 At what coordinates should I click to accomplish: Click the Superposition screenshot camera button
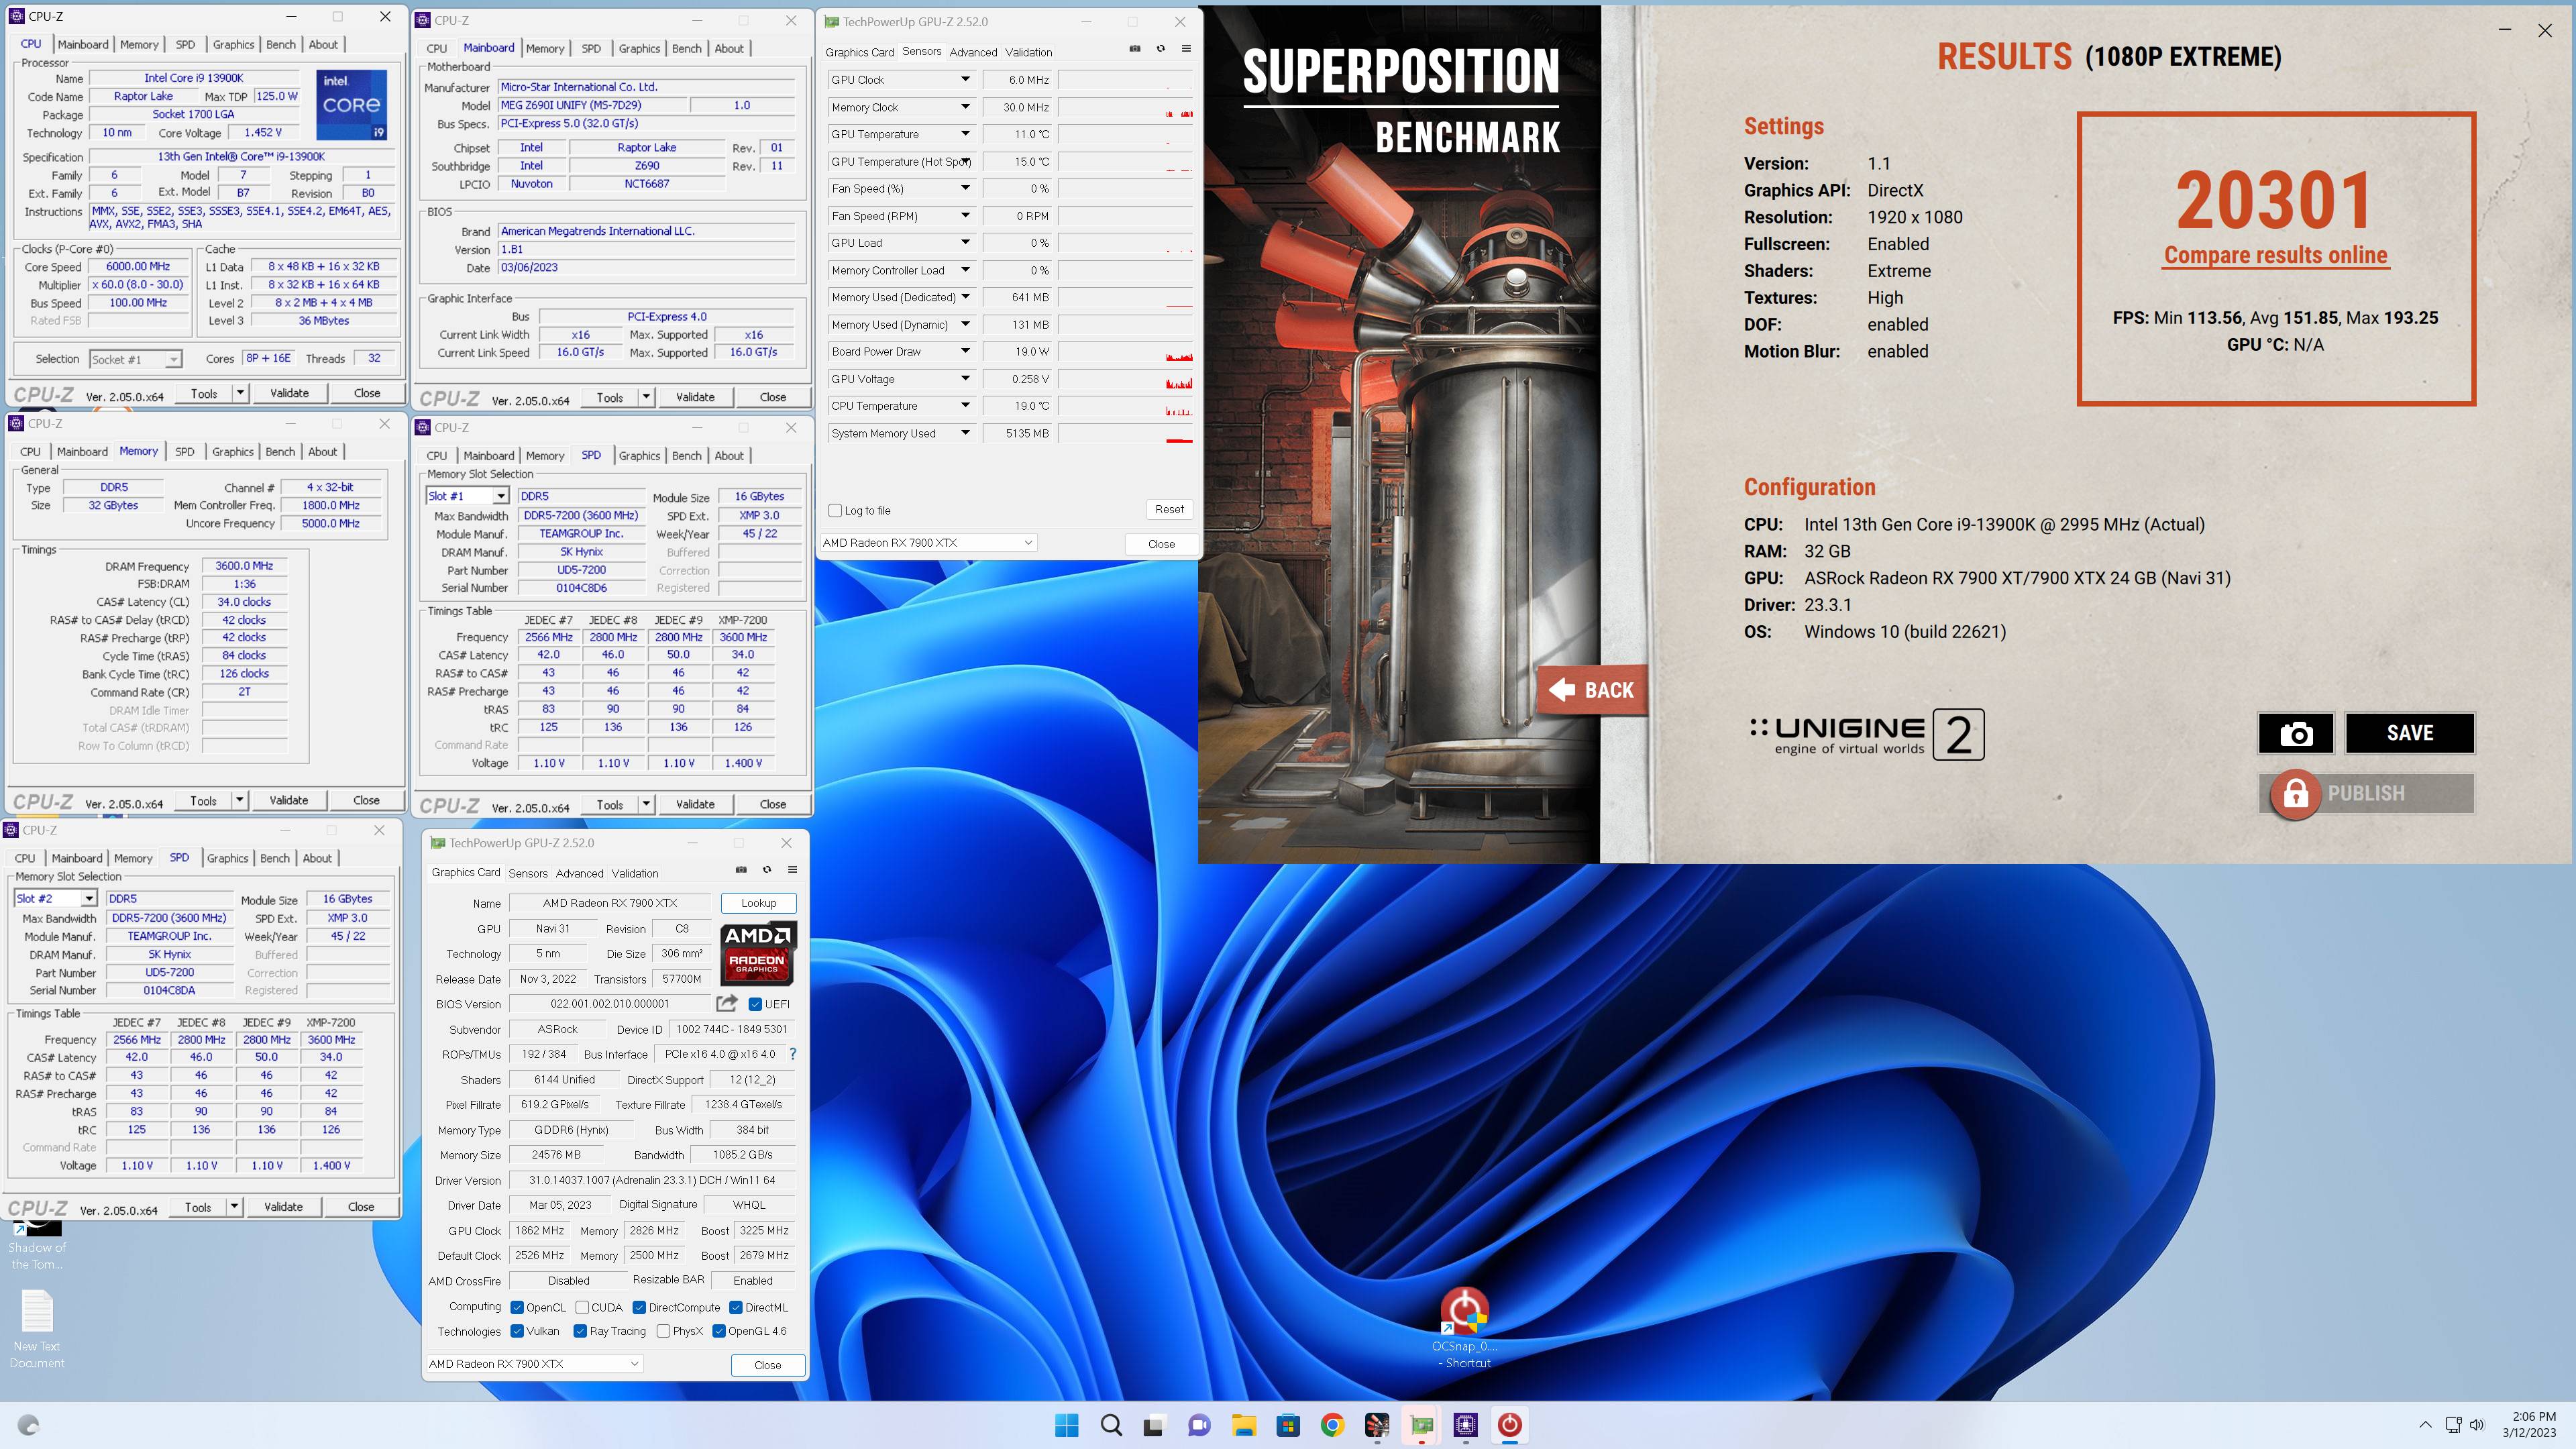coord(2296,733)
